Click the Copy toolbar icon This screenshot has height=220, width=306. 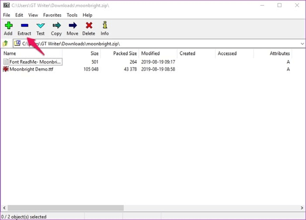coord(56,26)
